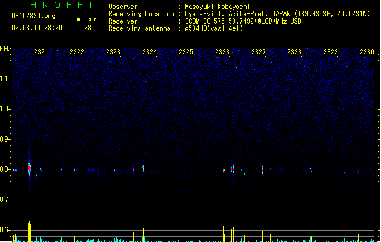Click the 0.8 frequency axis label
The image size is (381, 242).
pos(5,169)
